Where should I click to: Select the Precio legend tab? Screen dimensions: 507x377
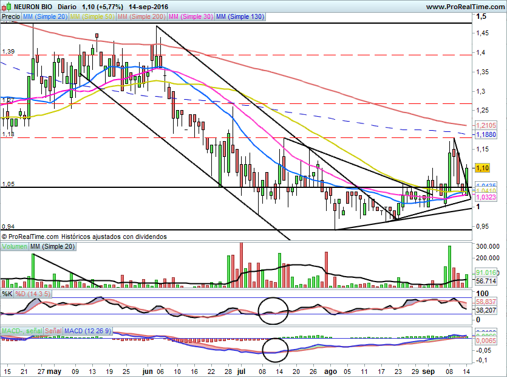tap(11, 17)
